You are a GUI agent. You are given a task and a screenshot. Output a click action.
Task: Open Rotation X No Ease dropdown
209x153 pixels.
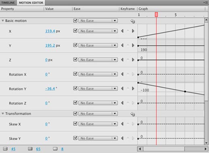(98, 74)
